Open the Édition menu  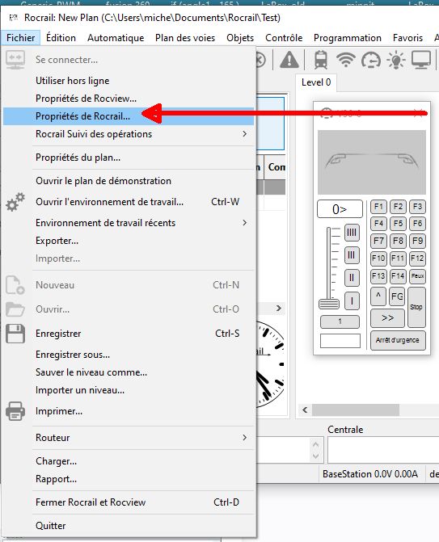(61, 38)
